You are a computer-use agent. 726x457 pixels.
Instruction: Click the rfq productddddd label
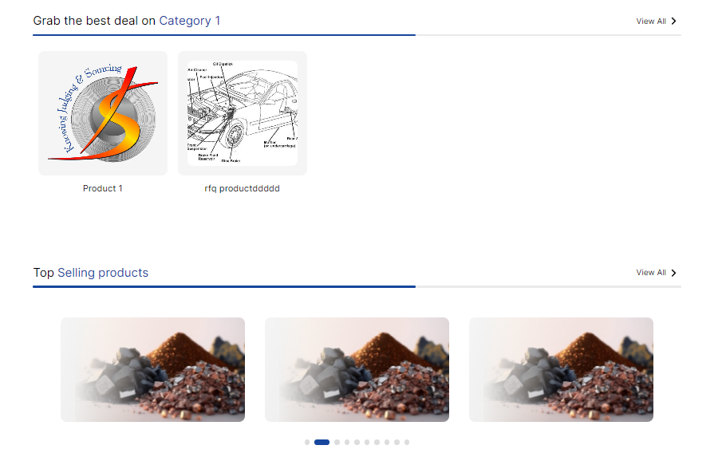(x=243, y=188)
